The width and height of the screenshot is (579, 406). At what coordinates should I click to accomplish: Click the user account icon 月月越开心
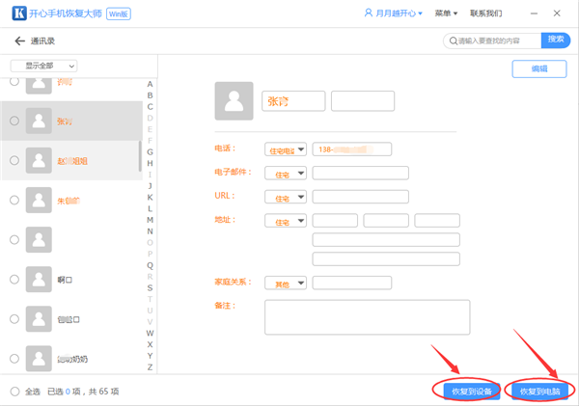coord(369,14)
